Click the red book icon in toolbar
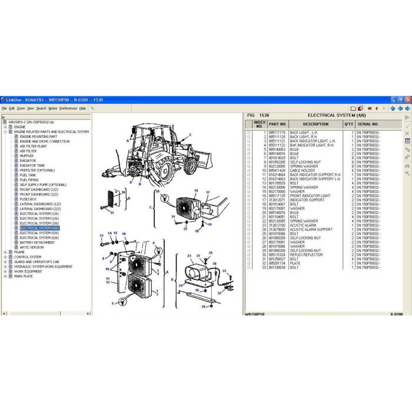The image size is (412, 412). click(360, 108)
